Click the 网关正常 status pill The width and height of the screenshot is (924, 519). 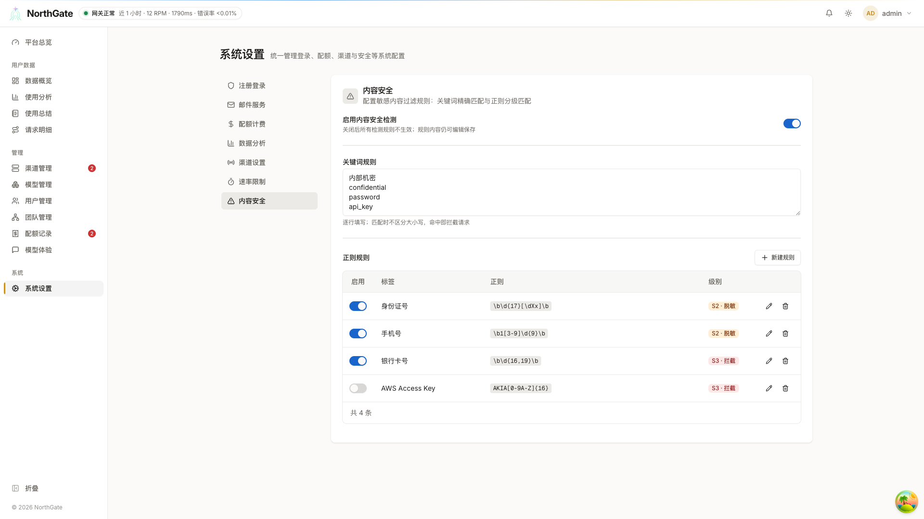tap(160, 13)
